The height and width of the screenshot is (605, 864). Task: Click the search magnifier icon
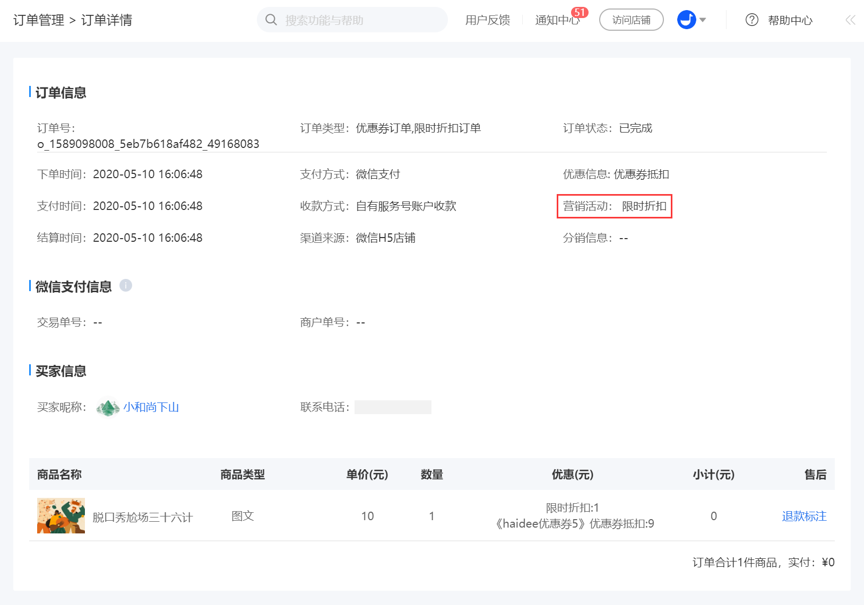point(271,20)
